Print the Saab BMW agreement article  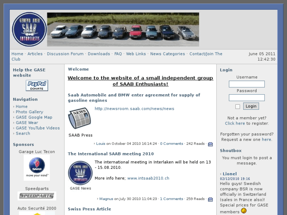pyautogui.click(x=210, y=144)
